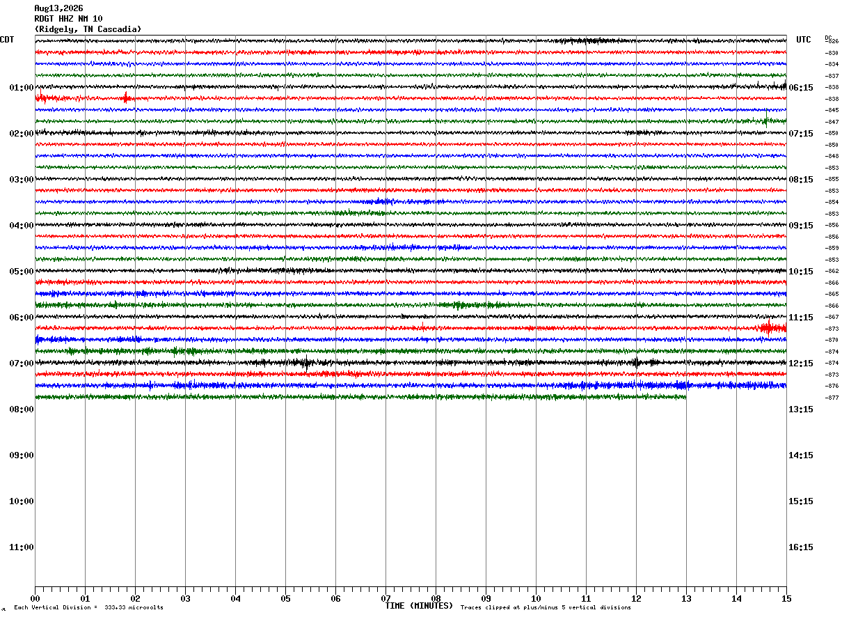
Task: Click the '13:15' UTC time label
Action: point(802,409)
